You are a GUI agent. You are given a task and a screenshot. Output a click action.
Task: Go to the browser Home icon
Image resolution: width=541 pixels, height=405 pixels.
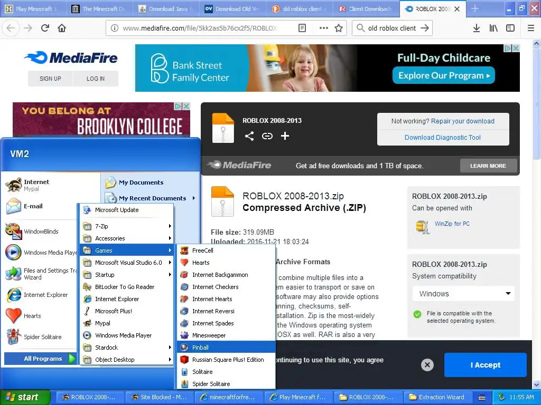point(62,28)
